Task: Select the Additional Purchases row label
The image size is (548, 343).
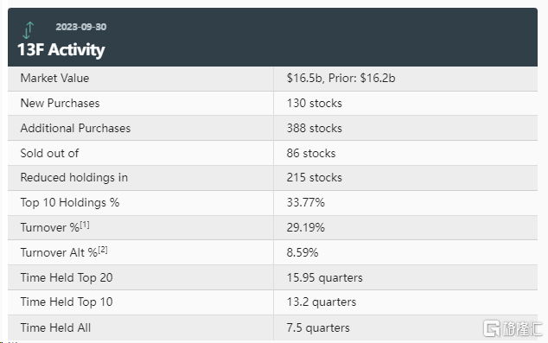Action: [x=75, y=128]
